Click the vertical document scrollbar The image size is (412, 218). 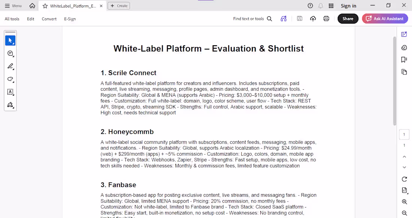coord(394,81)
